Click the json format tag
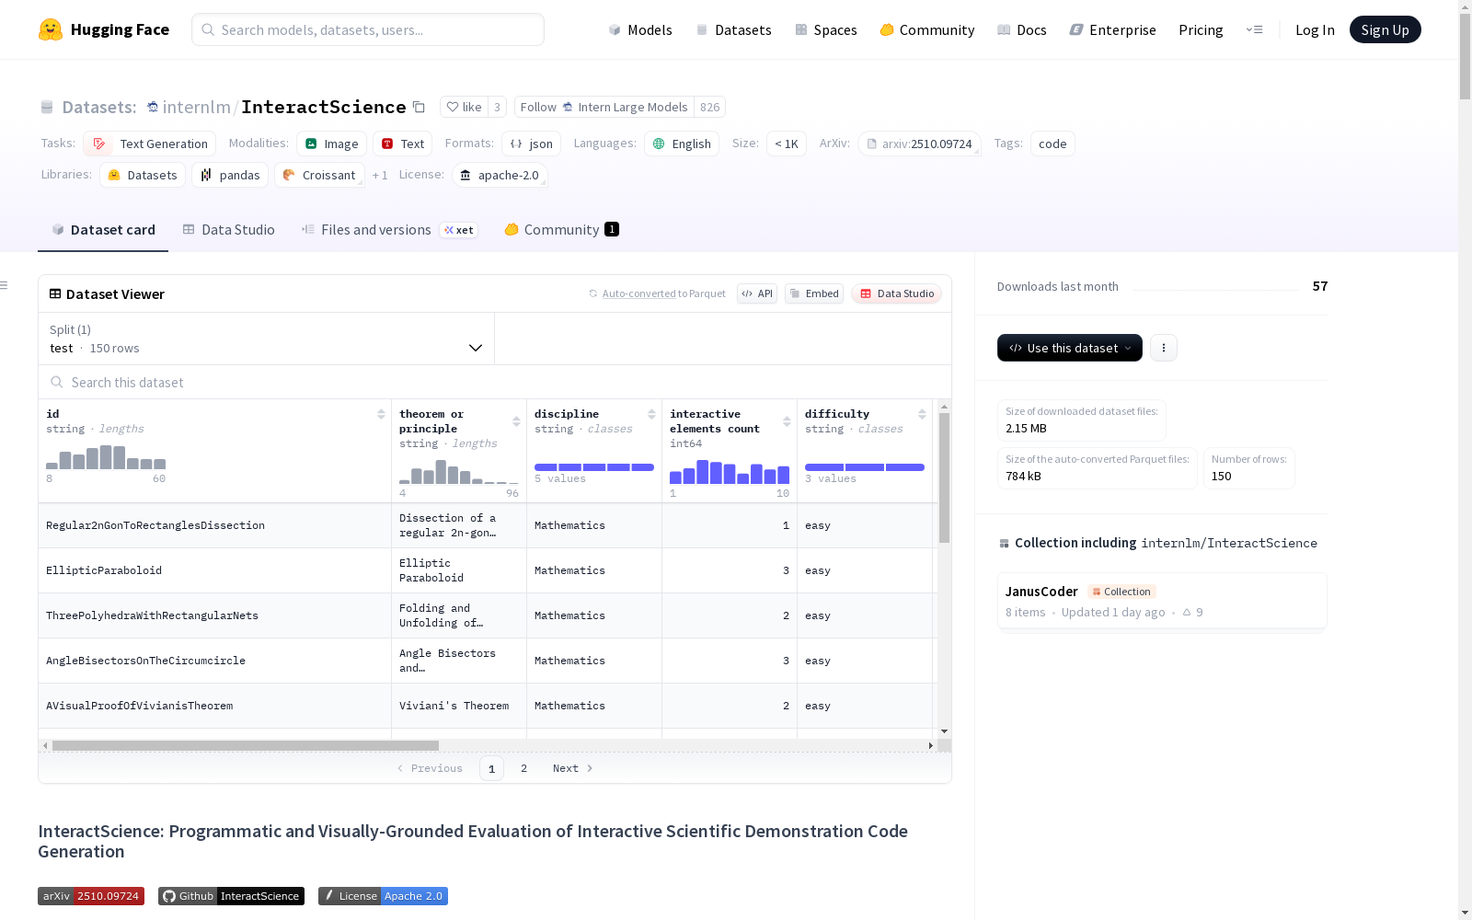 point(531,144)
